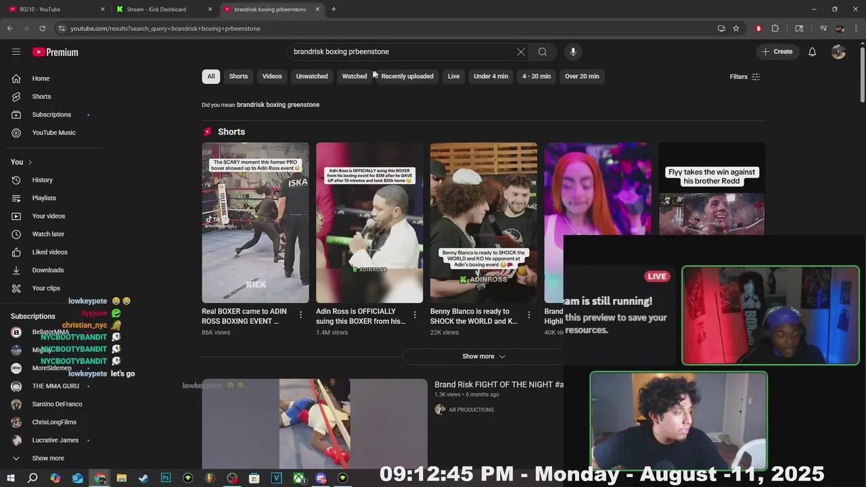Open File Explorer from the taskbar
Viewport: 866px width, 487px height.
[121, 478]
